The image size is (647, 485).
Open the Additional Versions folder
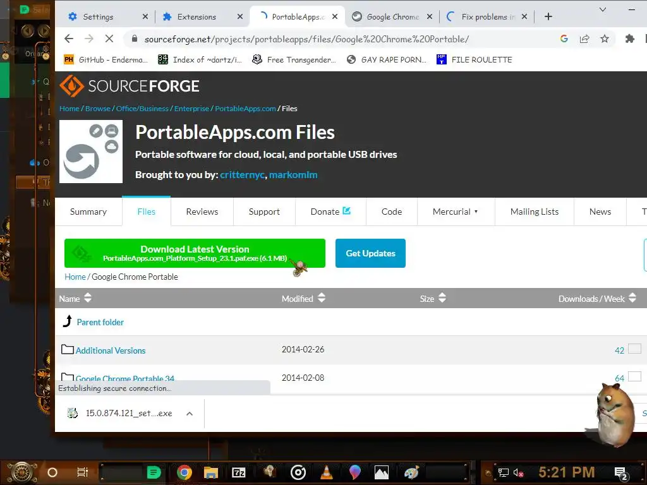click(111, 350)
